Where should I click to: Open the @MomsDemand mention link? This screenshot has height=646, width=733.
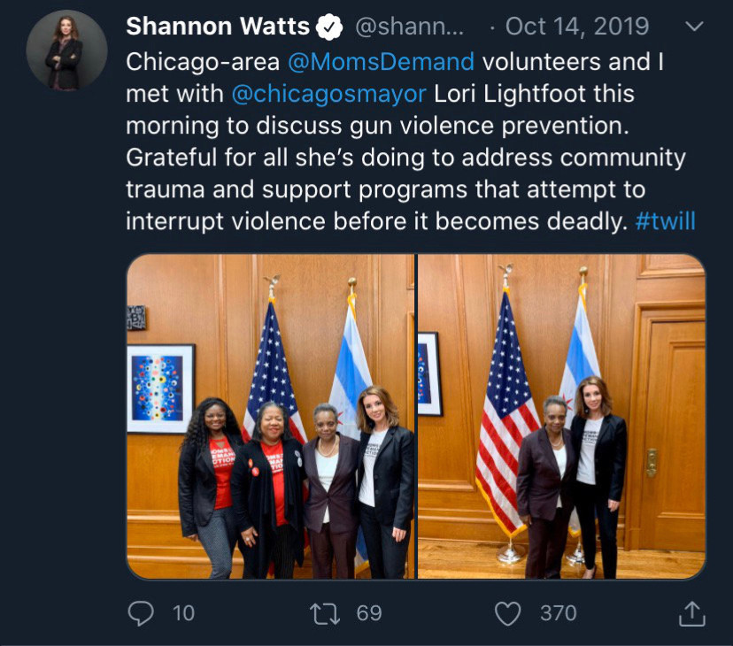click(x=381, y=62)
